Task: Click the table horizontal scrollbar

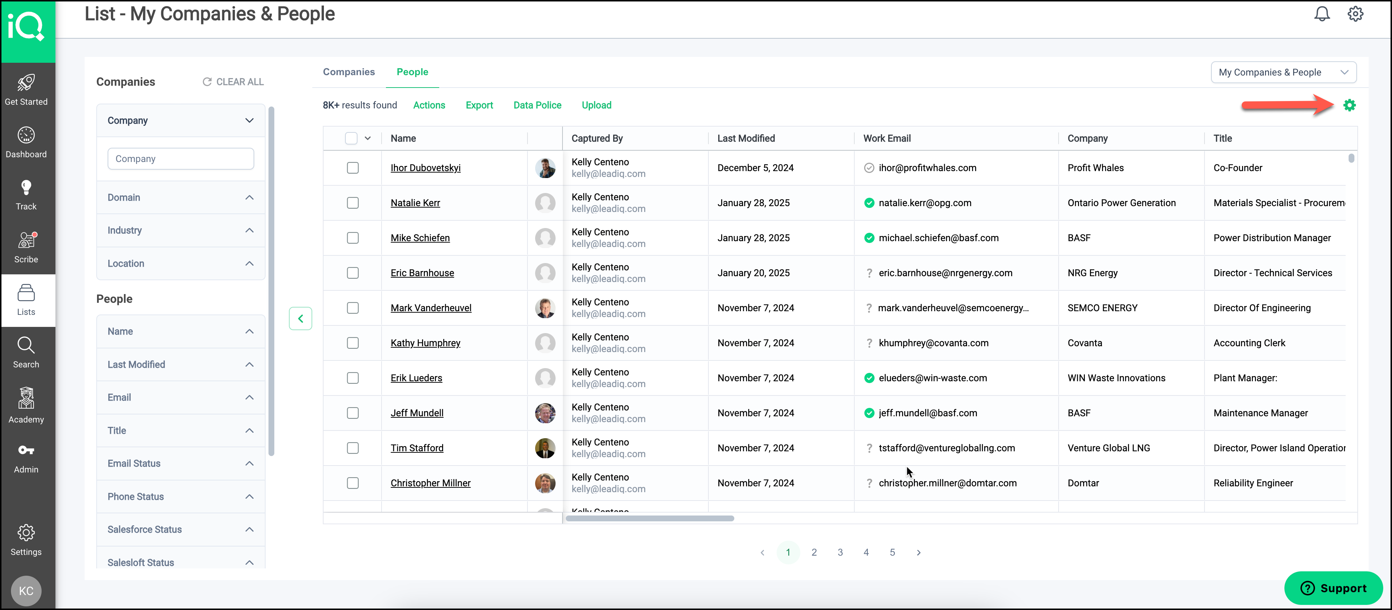Action: pyautogui.click(x=650, y=519)
